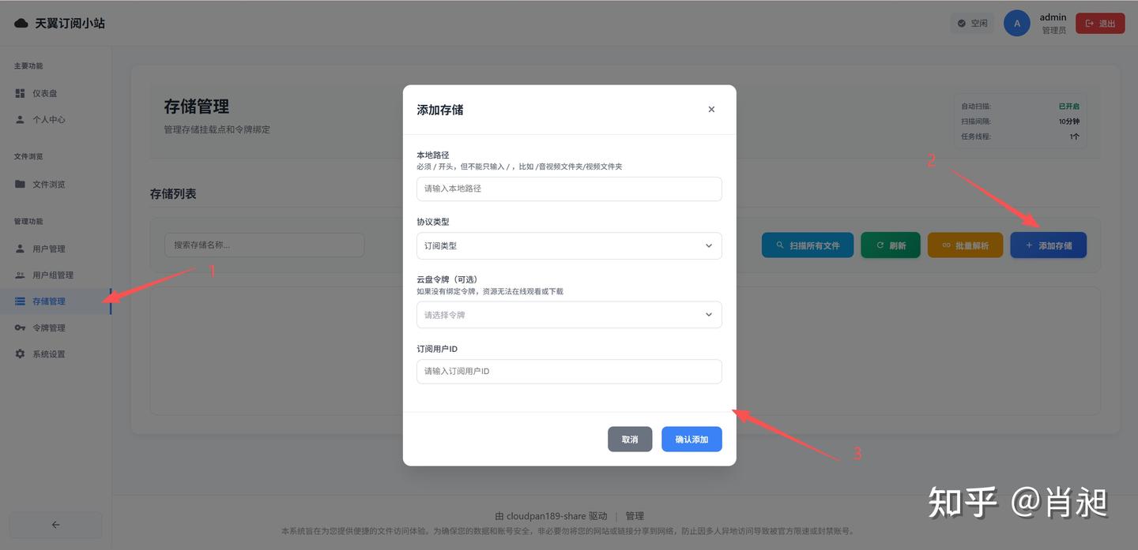Click the cloud logo beside 天翼订阅小站
The image size is (1138, 550).
click(x=21, y=22)
